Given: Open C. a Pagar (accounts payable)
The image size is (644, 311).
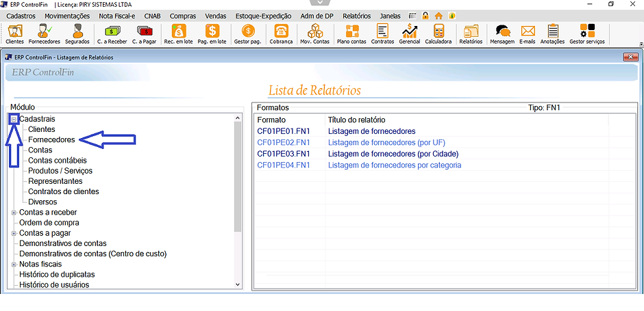Looking at the screenshot, I should [x=144, y=34].
